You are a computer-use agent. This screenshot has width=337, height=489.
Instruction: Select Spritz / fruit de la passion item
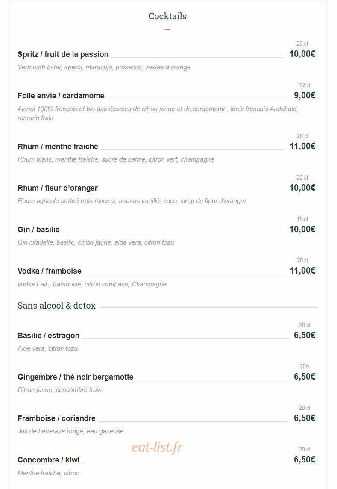pyautogui.click(x=63, y=54)
